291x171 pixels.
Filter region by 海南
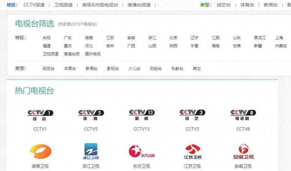(215, 46)
